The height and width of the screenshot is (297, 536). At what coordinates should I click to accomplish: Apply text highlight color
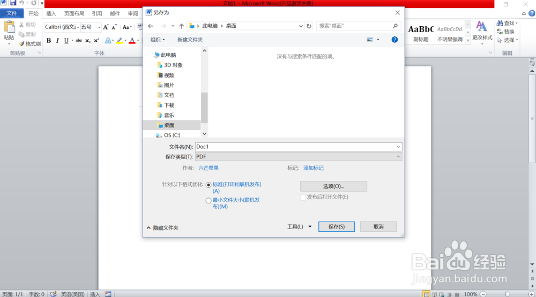point(120,41)
